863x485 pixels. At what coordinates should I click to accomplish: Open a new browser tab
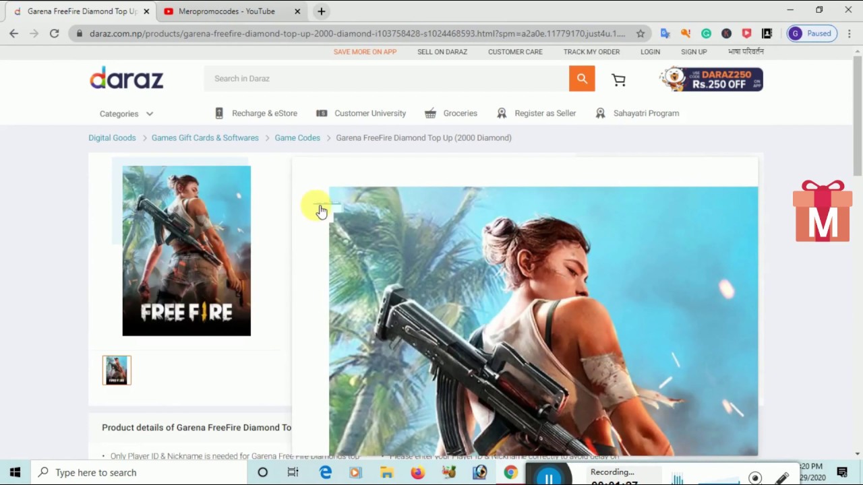(322, 11)
